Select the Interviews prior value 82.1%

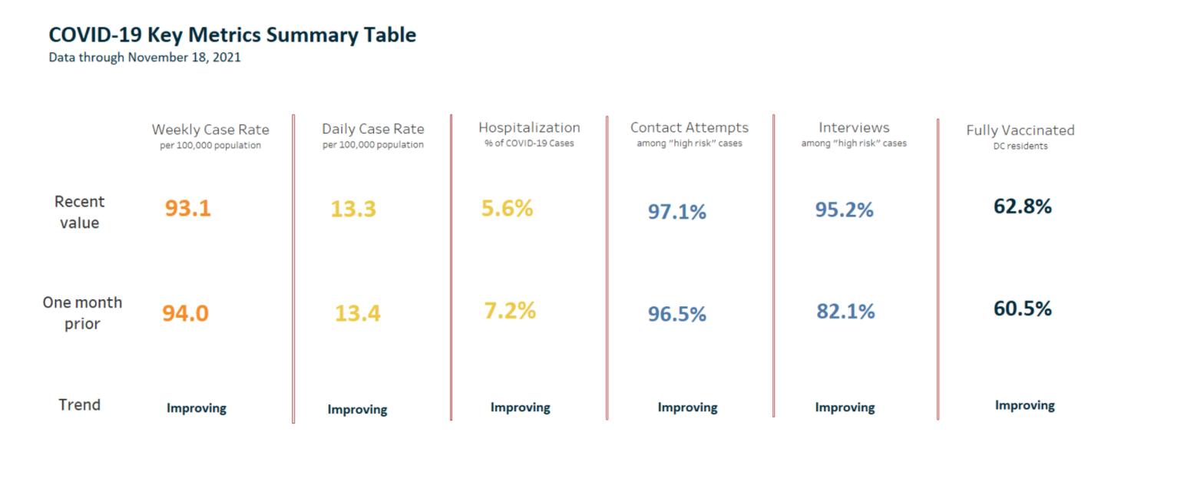pos(845,312)
